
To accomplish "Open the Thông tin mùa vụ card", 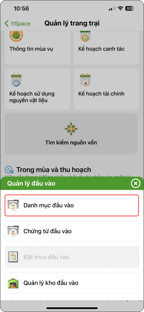I will click(x=37, y=48).
